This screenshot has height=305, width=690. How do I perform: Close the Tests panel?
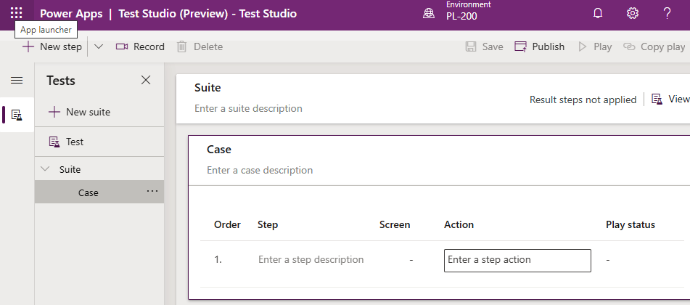tap(146, 80)
